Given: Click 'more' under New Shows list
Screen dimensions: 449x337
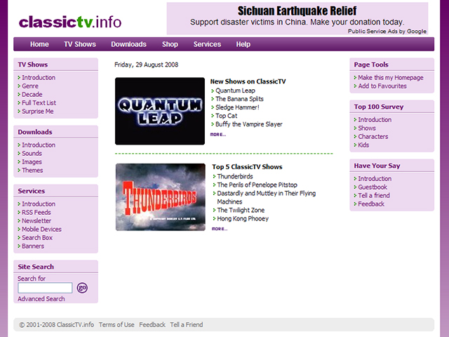Looking at the screenshot, I should coord(218,134).
